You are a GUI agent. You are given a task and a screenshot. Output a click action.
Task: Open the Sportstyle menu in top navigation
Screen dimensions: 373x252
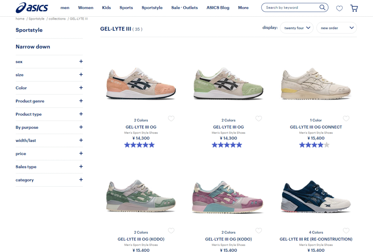pos(152,8)
